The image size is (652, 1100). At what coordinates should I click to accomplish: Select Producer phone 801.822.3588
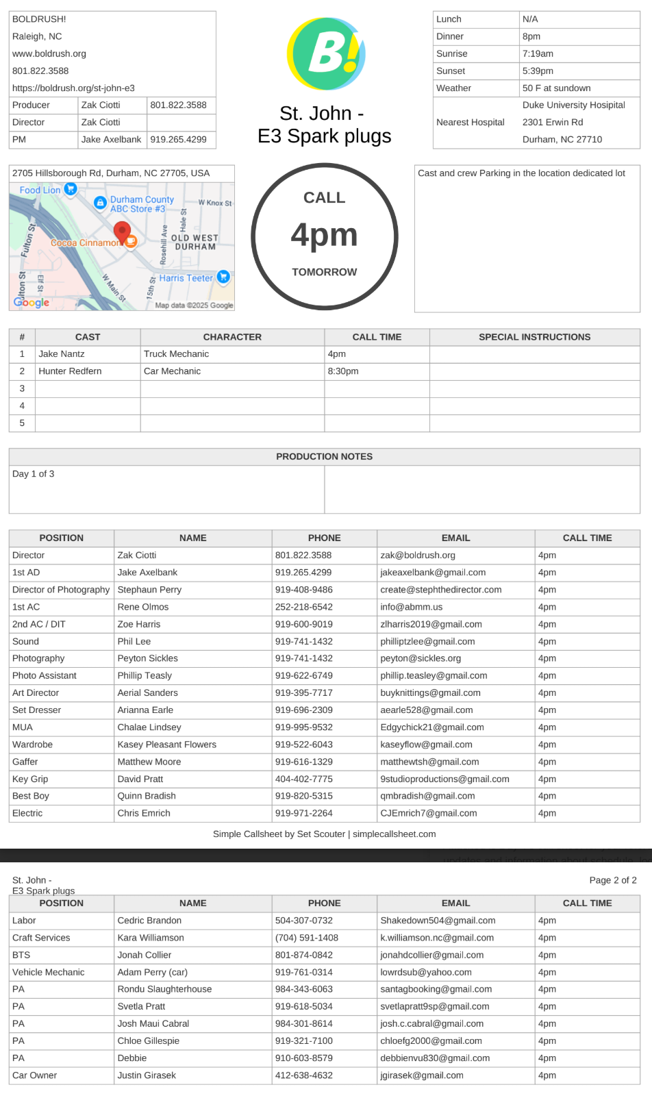point(179,105)
